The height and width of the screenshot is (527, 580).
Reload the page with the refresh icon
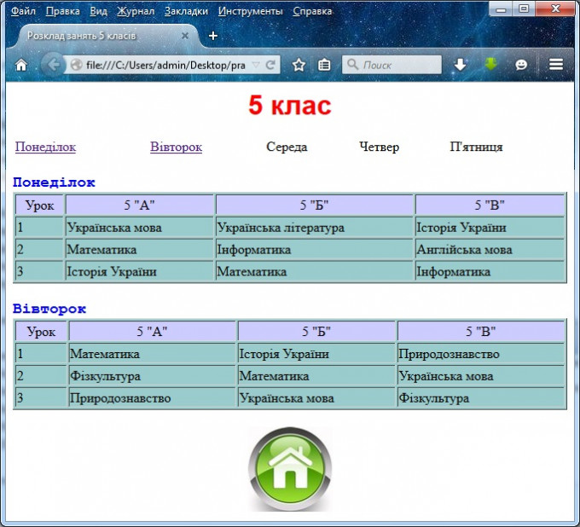tap(270, 65)
